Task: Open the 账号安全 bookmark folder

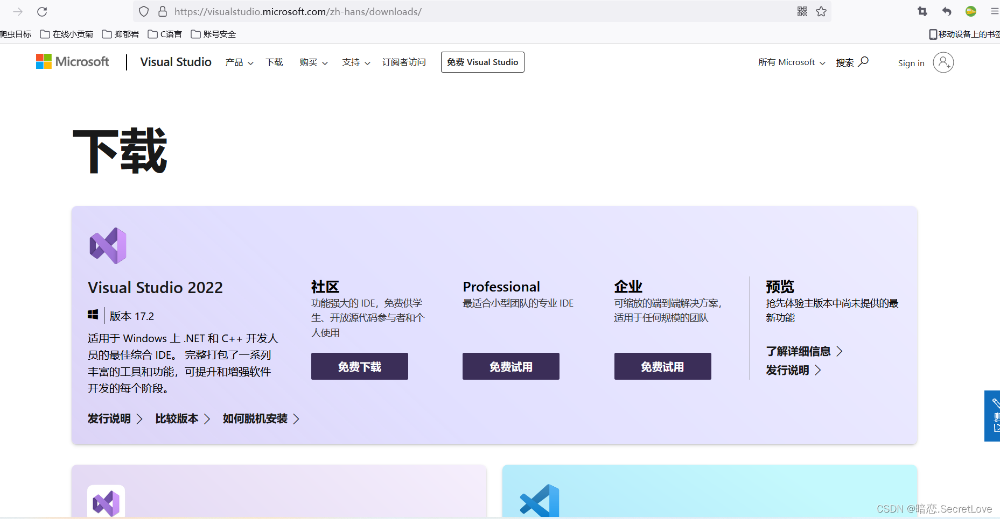Action: [213, 34]
